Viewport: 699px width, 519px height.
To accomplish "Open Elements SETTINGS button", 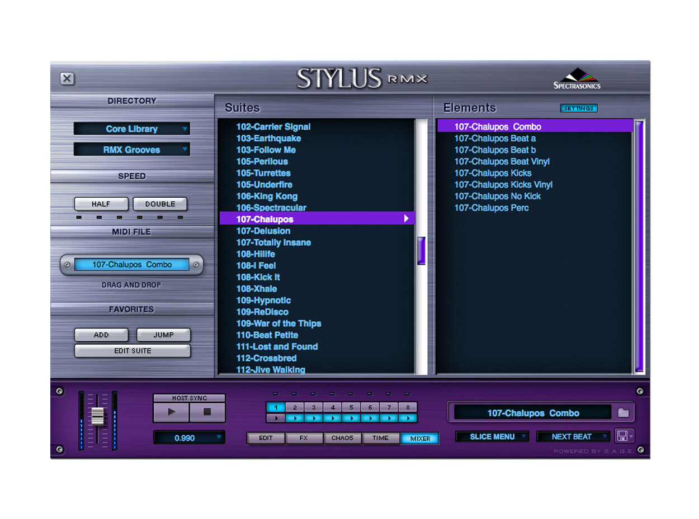I will tap(579, 108).
